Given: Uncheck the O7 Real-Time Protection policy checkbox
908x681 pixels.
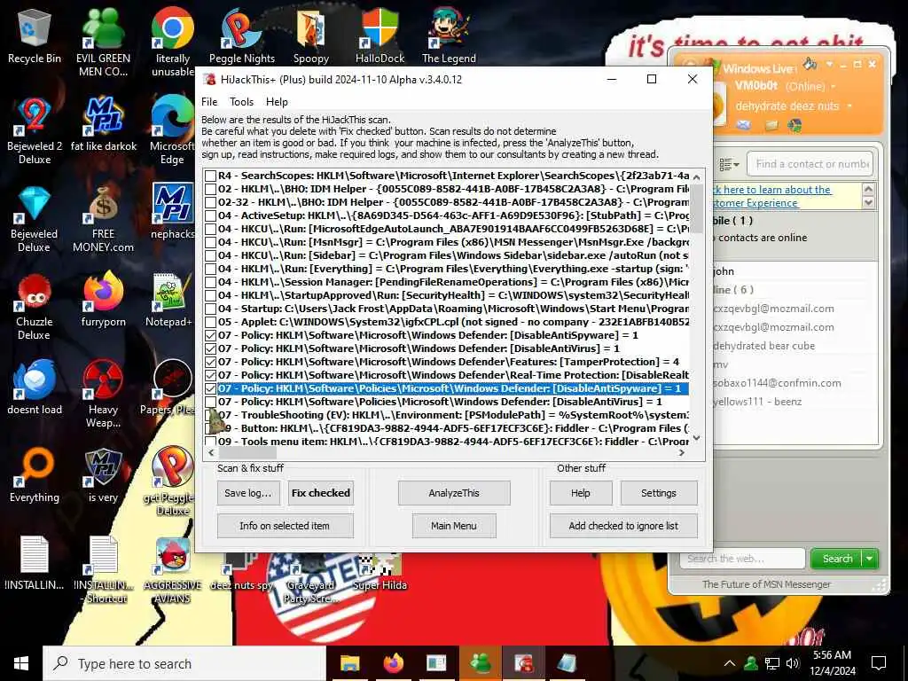Looking at the screenshot, I should click(x=211, y=376).
